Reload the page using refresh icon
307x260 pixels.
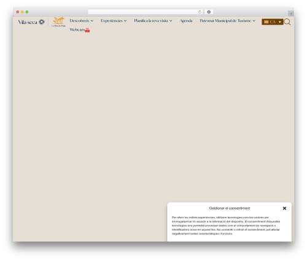tap(200, 12)
